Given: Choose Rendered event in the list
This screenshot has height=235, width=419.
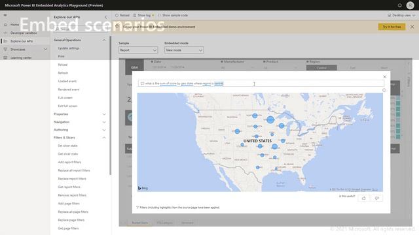Looking at the screenshot, I should point(69,89).
